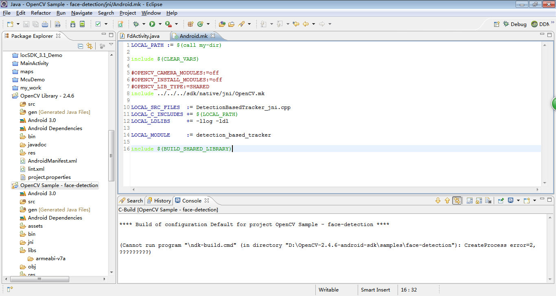Open the External Tools dropdown arrow
This screenshot has width=556, height=296.
pyautogui.click(x=176, y=24)
